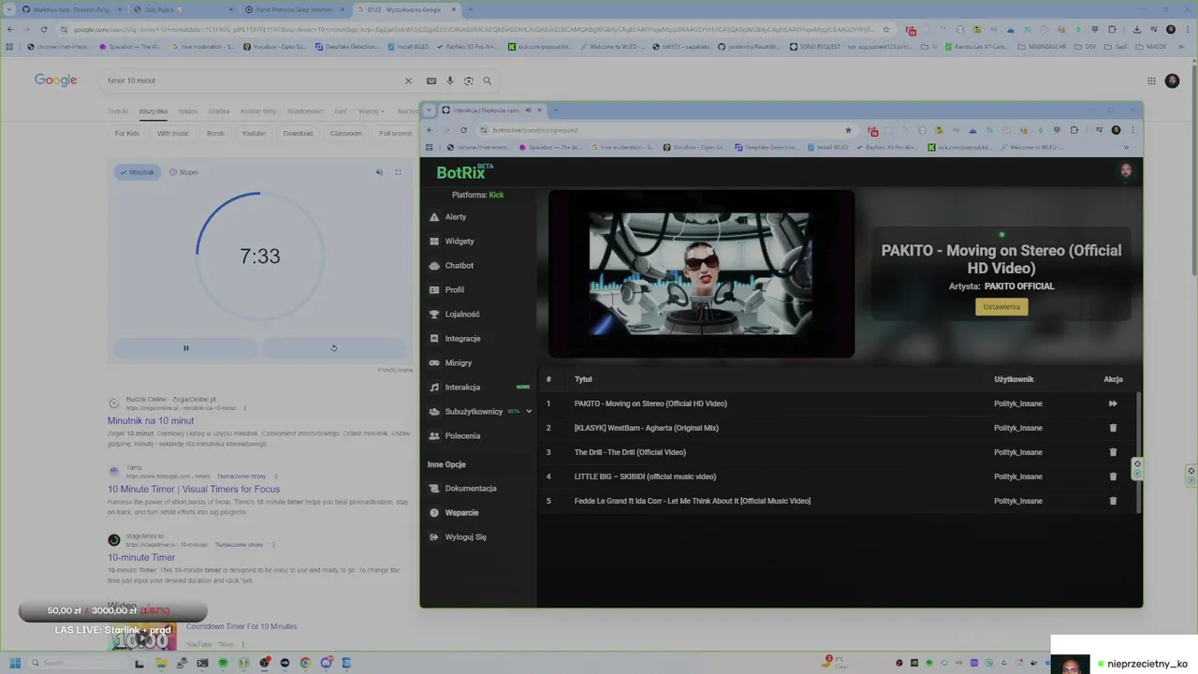Click the Classroom filter chip
Screen dimensions: 1198x674
click(x=345, y=133)
